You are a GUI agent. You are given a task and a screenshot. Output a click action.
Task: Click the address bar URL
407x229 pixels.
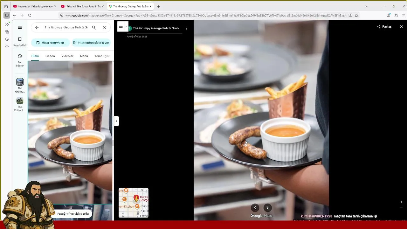[206, 15]
